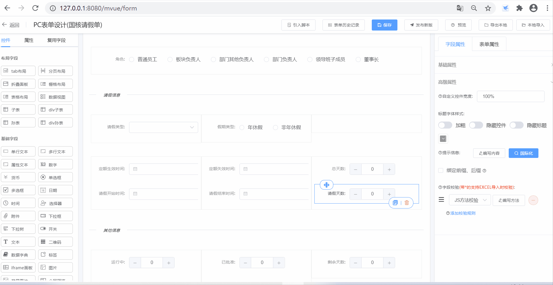Open the JS方法校验 dropdown

click(470, 200)
